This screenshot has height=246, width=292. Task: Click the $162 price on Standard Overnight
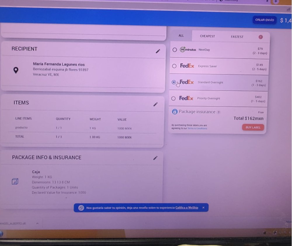(259, 81)
